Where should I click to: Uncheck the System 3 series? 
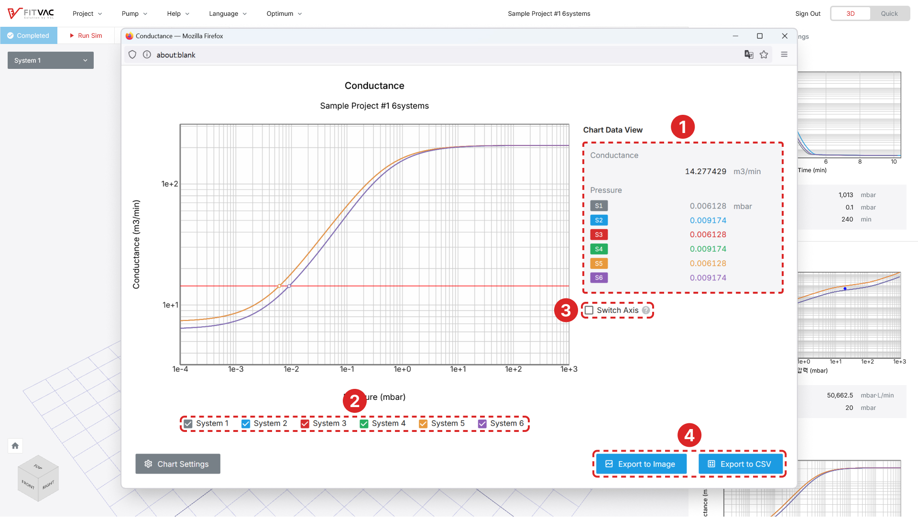pos(305,424)
